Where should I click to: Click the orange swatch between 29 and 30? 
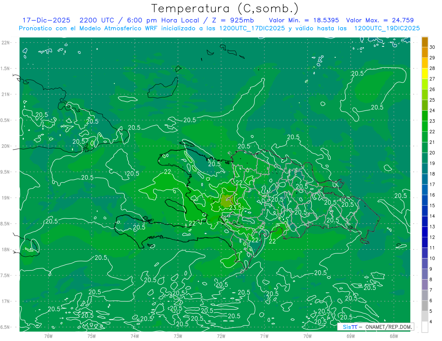click(425, 53)
